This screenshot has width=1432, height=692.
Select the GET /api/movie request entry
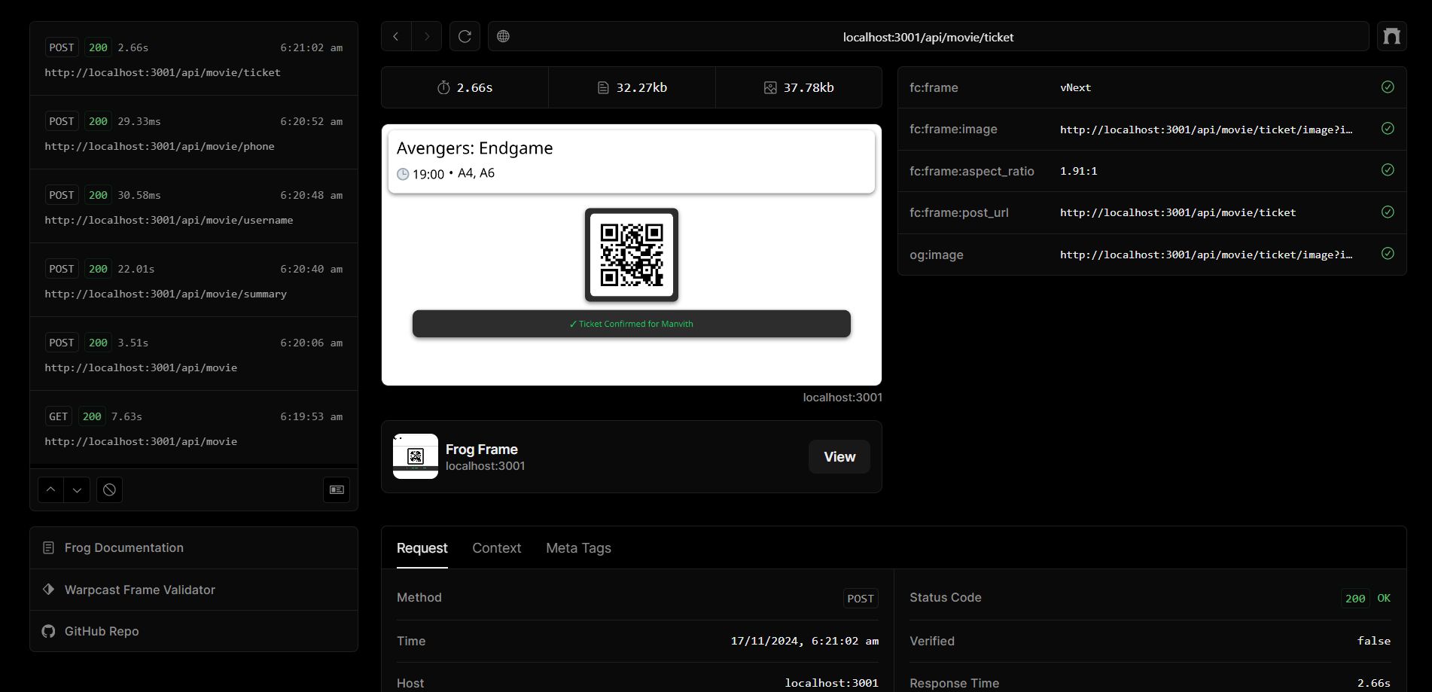tap(193, 428)
